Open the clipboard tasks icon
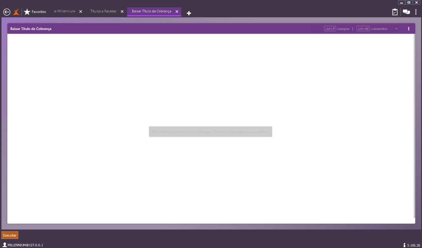 pos(395,12)
